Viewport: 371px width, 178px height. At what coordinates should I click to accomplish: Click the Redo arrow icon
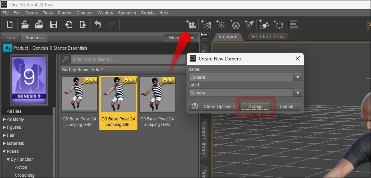point(112,24)
